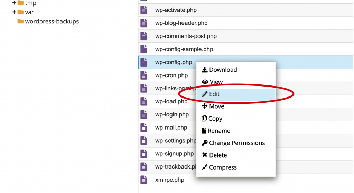Click the file icon of wp-load.php
Screen dimensions: 354x193
point(143,101)
